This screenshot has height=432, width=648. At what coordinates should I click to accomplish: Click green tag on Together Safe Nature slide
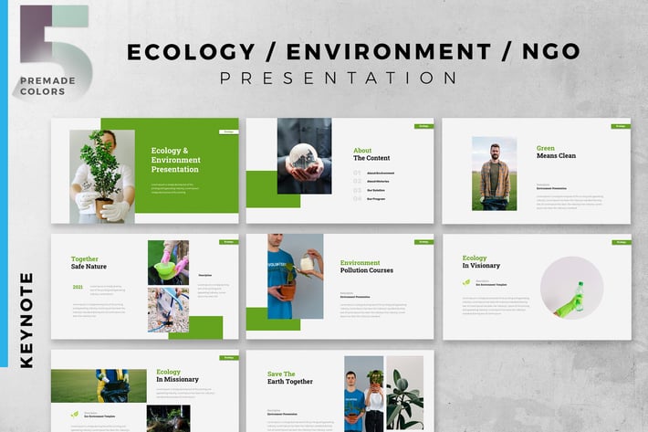tap(228, 242)
